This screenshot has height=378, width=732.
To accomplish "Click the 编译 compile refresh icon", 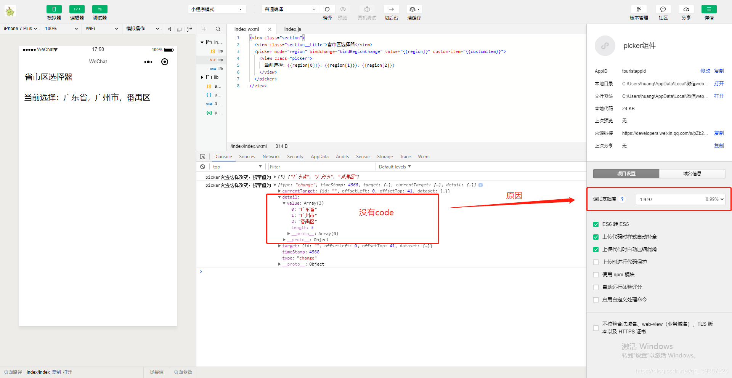I will pos(327,9).
